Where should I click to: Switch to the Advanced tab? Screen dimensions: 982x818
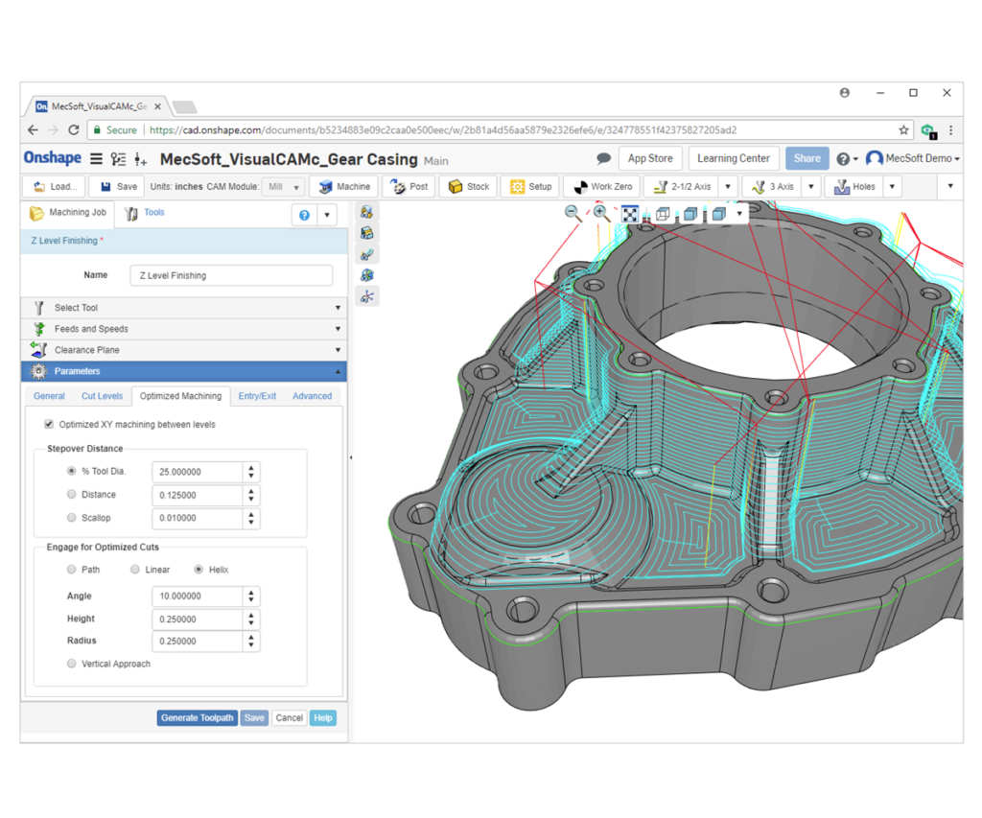(x=312, y=396)
